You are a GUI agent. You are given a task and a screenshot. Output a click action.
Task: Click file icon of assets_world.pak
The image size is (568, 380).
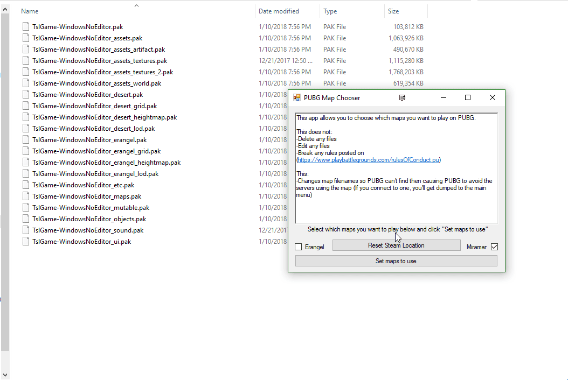click(26, 83)
